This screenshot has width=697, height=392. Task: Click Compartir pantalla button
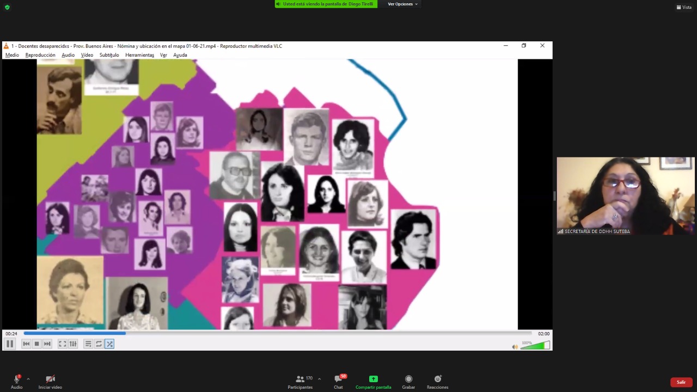[373, 381]
